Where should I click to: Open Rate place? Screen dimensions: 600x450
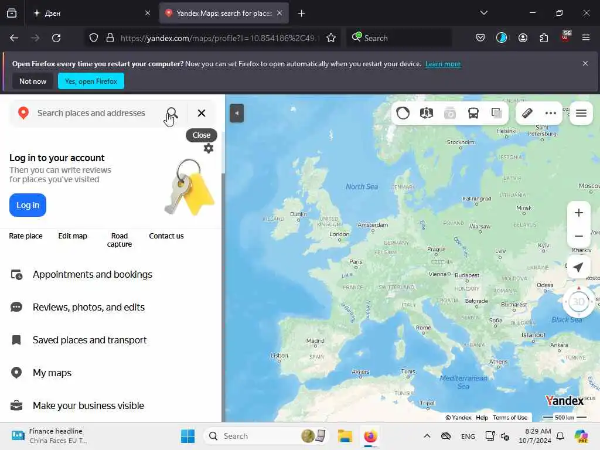[x=26, y=236]
